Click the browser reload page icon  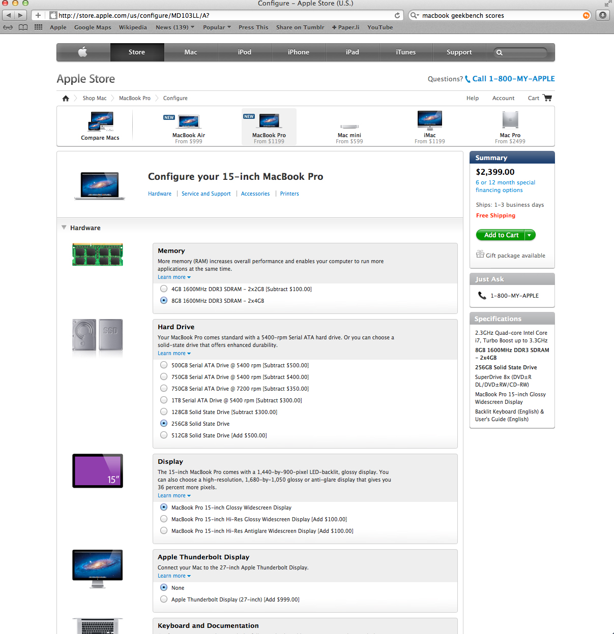397,15
